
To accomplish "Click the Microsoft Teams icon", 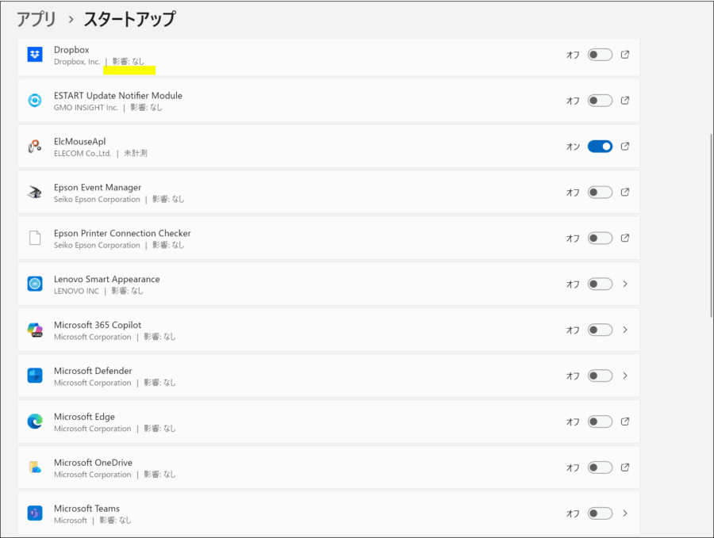I will pyautogui.click(x=34, y=513).
